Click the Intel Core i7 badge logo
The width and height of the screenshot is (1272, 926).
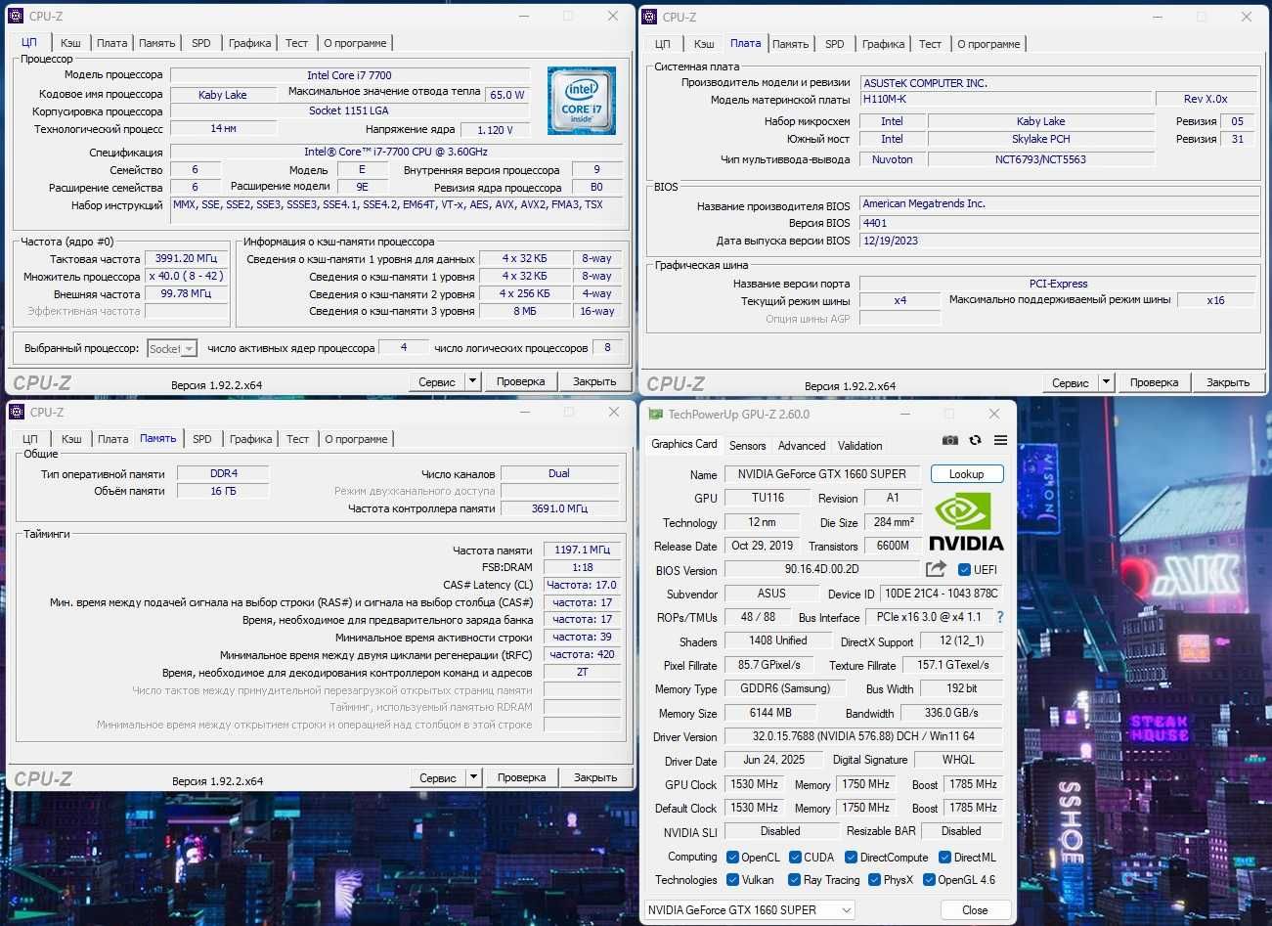tap(582, 100)
